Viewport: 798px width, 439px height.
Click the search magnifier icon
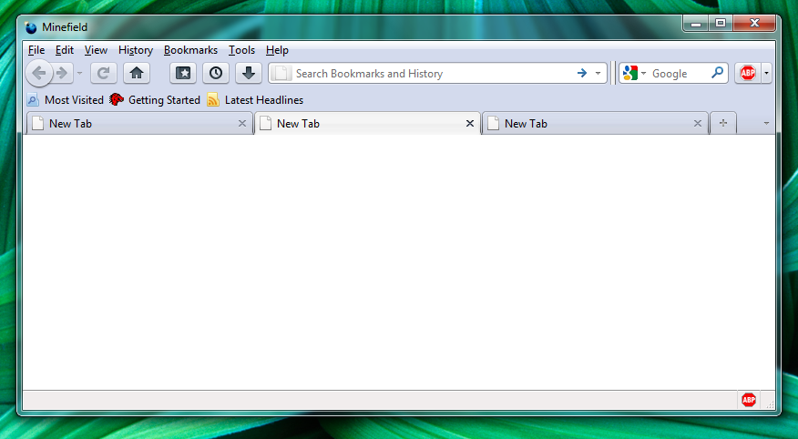[x=717, y=73]
